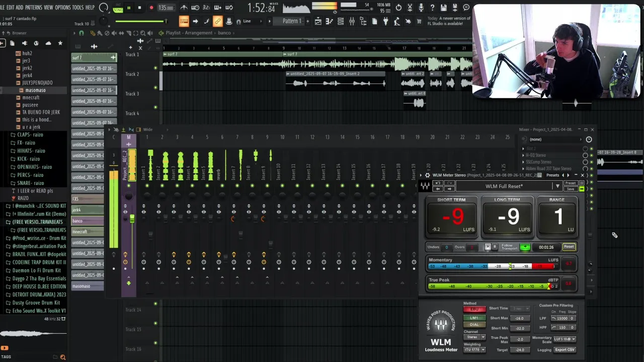Image resolution: width=644 pixels, height=362 pixels.
Task: Open the Short Time 3 sec dropdown
Action: (x=519, y=309)
